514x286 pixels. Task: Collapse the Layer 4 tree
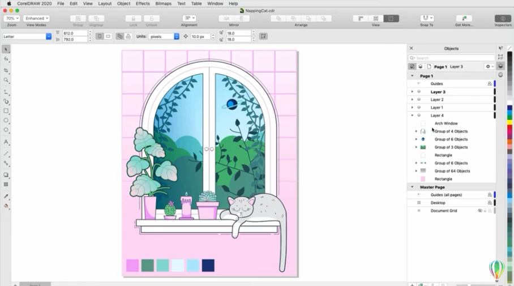tap(412, 116)
